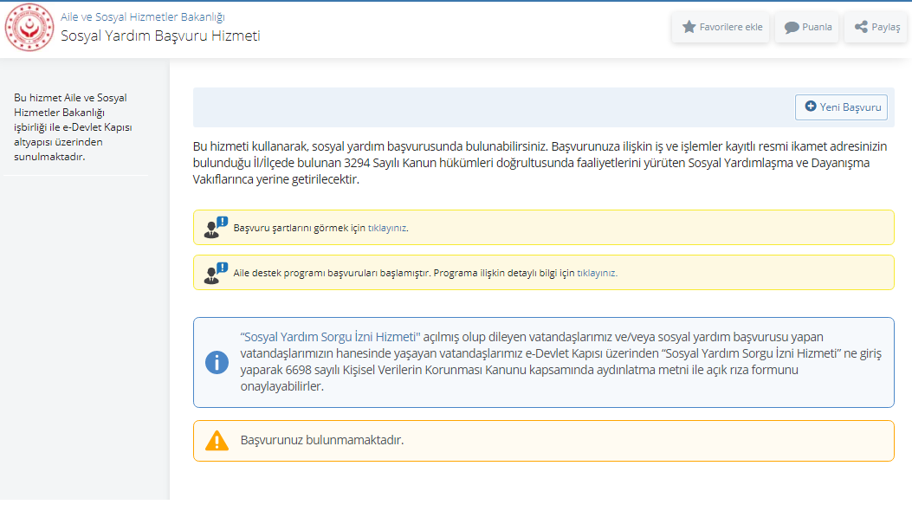
Task: Click the blue info circle icon
Action: (217, 362)
